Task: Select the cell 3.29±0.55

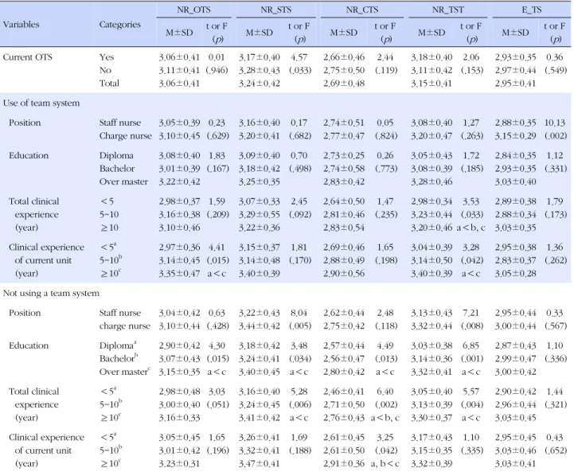Action: coord(260,214)
